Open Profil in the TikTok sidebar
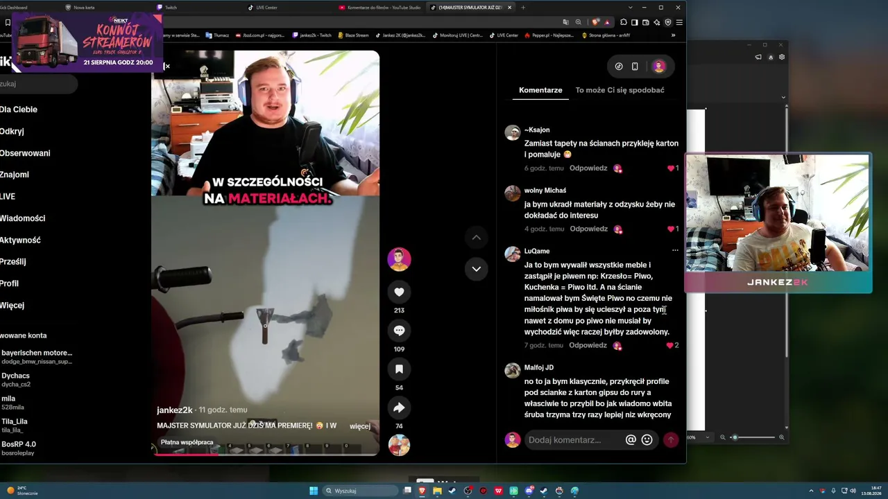The height and width of the screenshot is (499, 888). pos(9,283)
